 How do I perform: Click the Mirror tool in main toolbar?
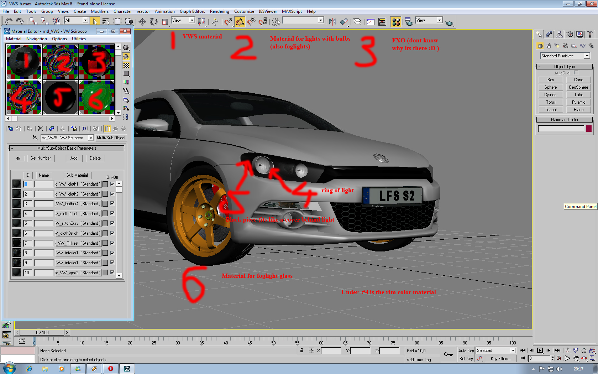332,22
